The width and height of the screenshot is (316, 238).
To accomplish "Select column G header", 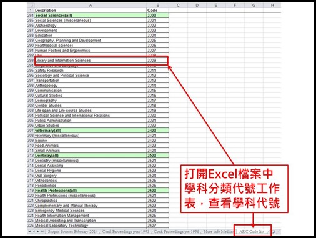I will coord(254,6).
